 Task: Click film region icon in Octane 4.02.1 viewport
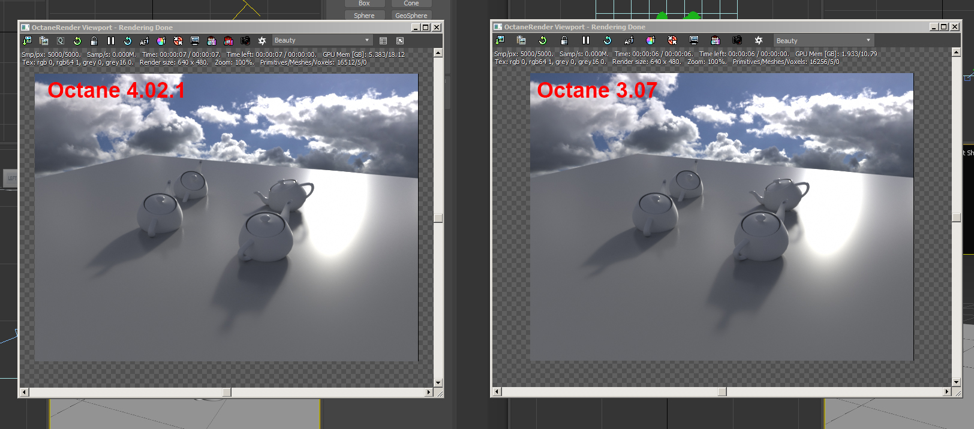pyautogui.click(x=212, y=41)
